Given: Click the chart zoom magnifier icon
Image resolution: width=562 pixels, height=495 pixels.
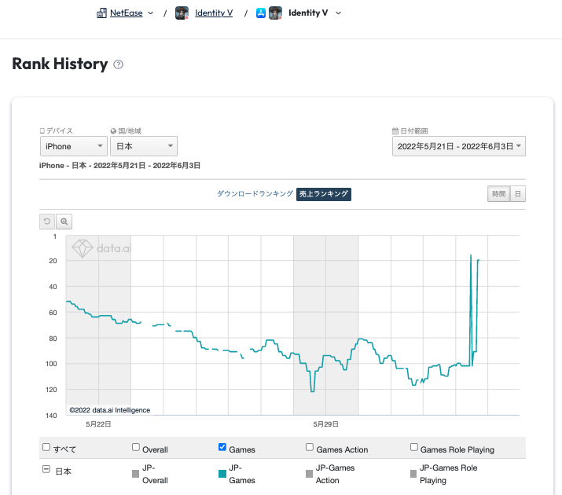Looking at the screenshot, I should (x=64, y=222).
